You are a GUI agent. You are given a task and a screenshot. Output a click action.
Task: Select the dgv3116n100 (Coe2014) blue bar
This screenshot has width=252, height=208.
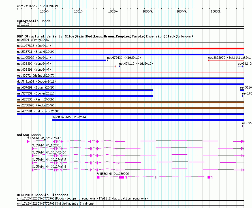[x=148, y=120]
